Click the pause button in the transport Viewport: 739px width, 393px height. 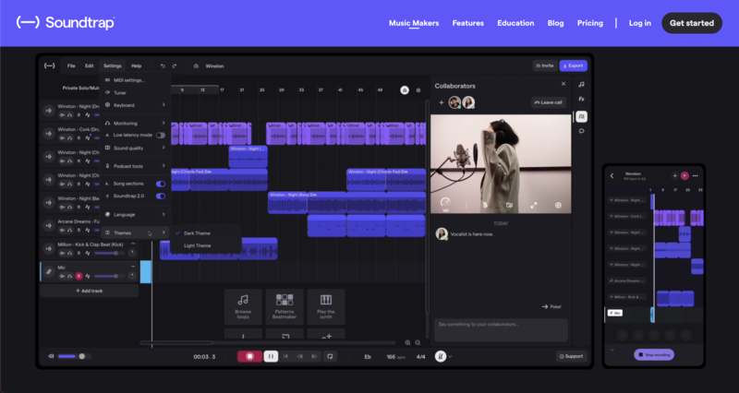pyautogui.click(x=271, y=356)
